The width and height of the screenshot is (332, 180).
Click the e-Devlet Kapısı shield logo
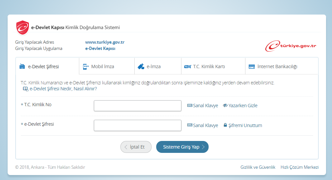point(23,28)
